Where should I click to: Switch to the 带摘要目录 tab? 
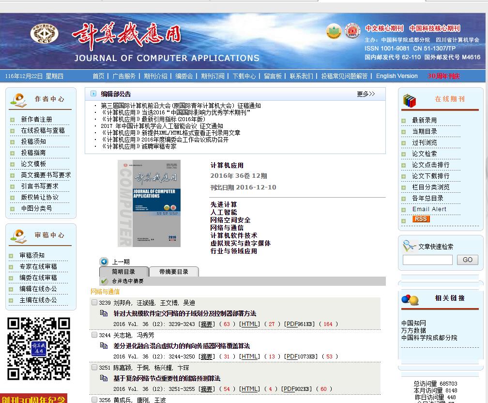pos(174,272)
